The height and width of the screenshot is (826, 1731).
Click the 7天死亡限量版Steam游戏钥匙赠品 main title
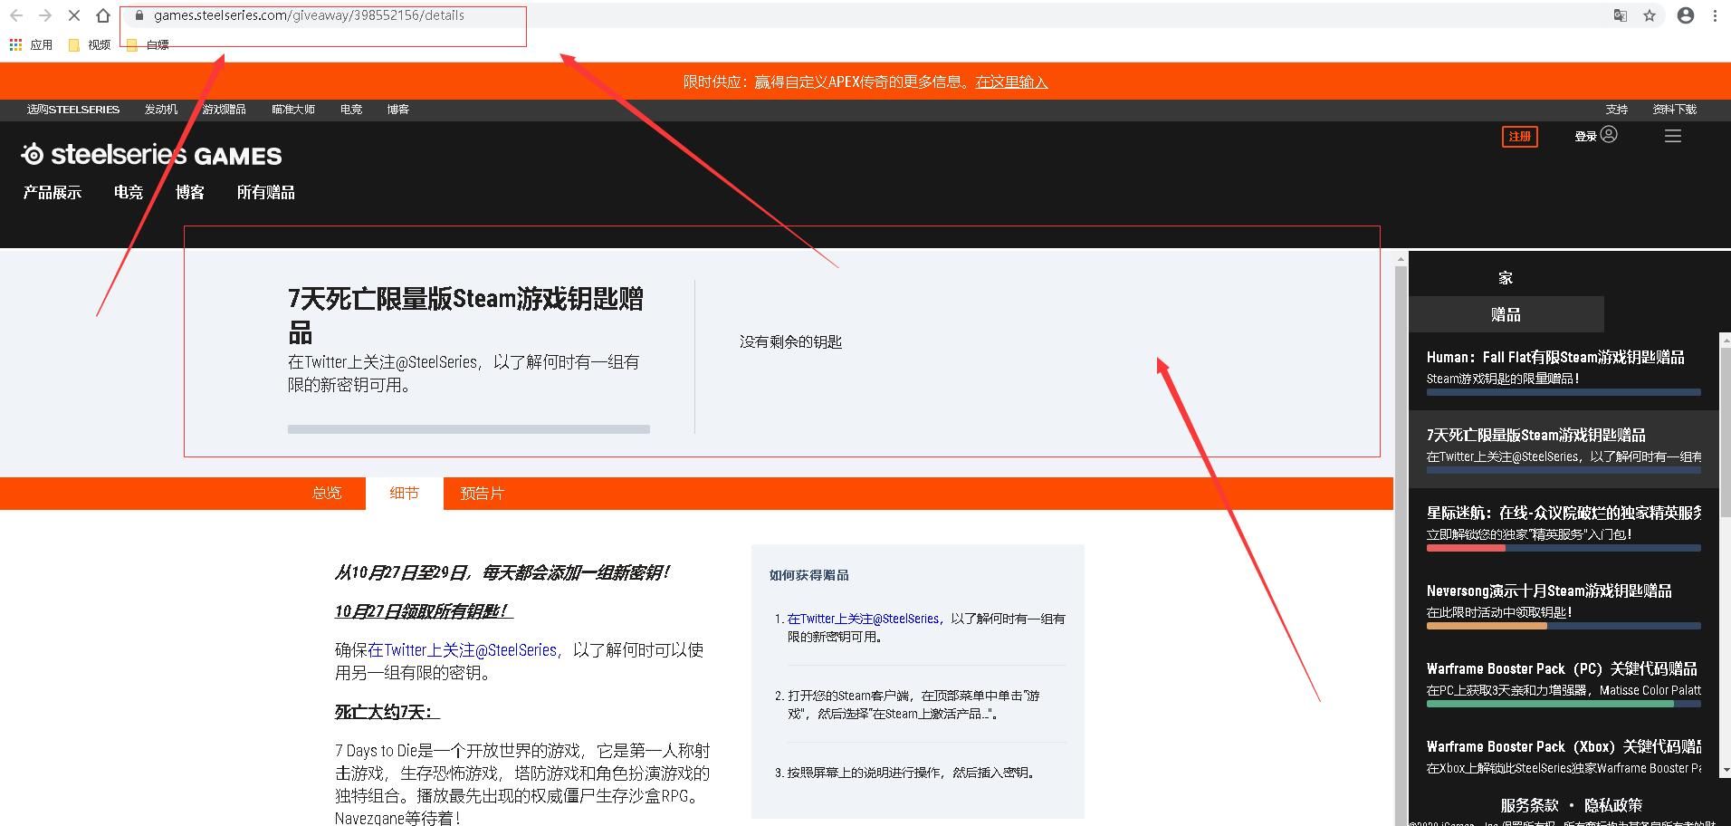click(x=465, y=314)
